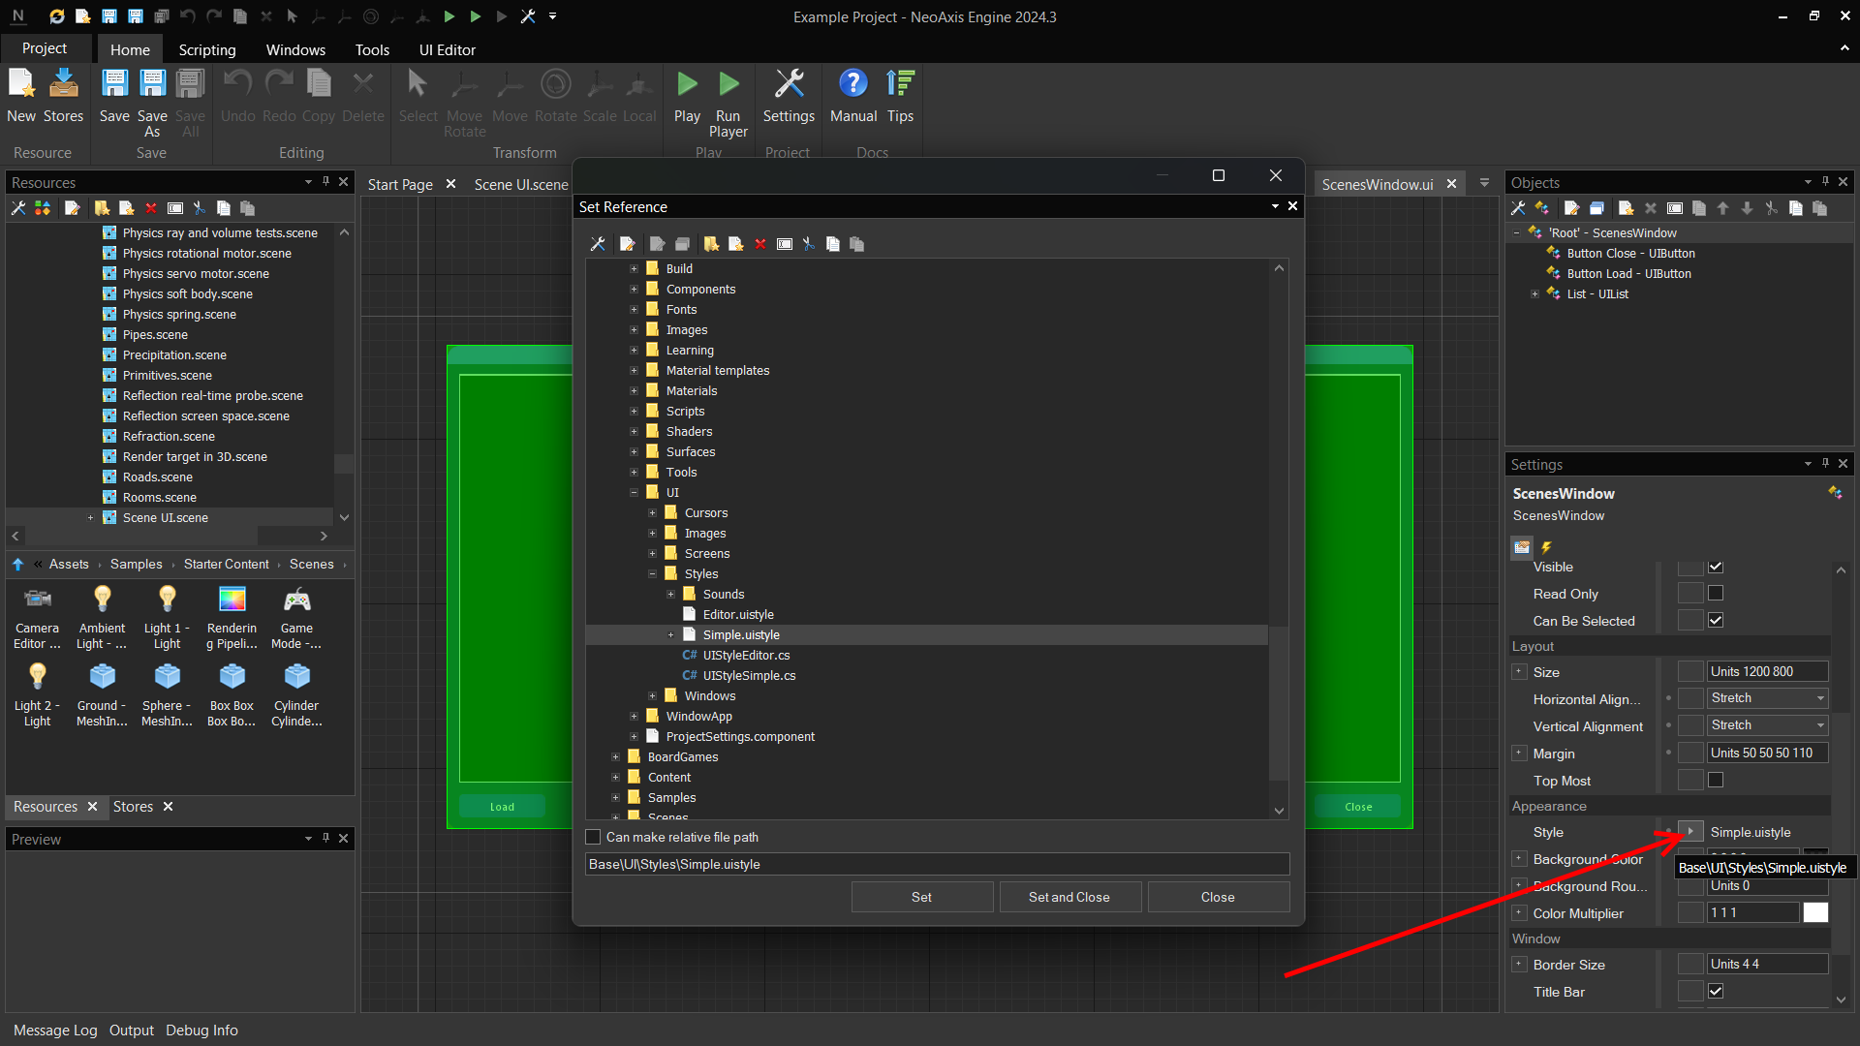Image resolution: width=1860 pixels, height=1046 pixels.
Task: Open the Scripting ribbon tab
Action: (206, 49)
